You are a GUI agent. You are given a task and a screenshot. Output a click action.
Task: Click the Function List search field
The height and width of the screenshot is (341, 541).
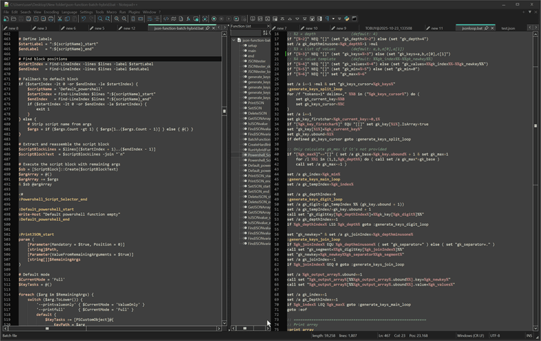point(246,33)
